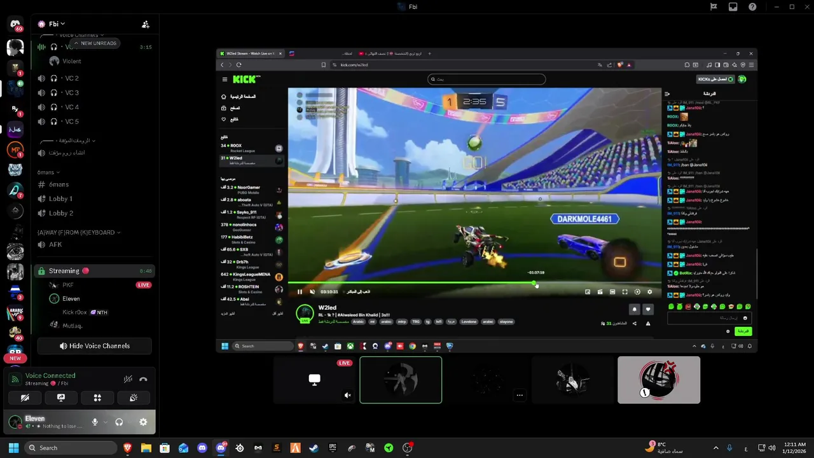814x458 pixels.
Task: Open screen share button in voice panel
Action: point(61,398)
